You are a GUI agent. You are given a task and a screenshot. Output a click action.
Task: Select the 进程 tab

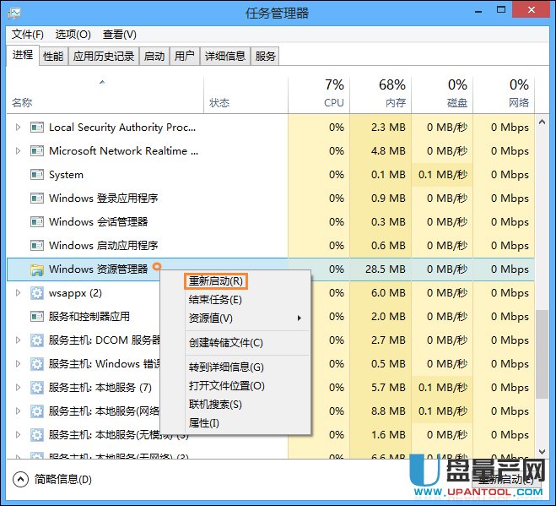[23, 55]
